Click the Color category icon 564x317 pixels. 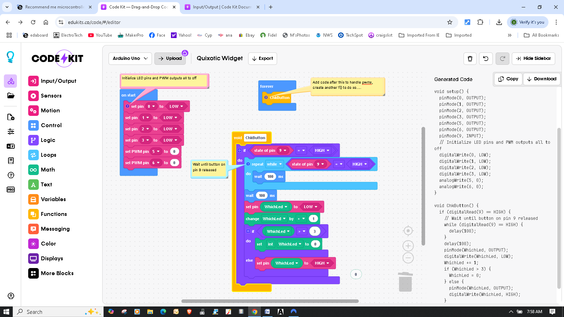point(33,244)
